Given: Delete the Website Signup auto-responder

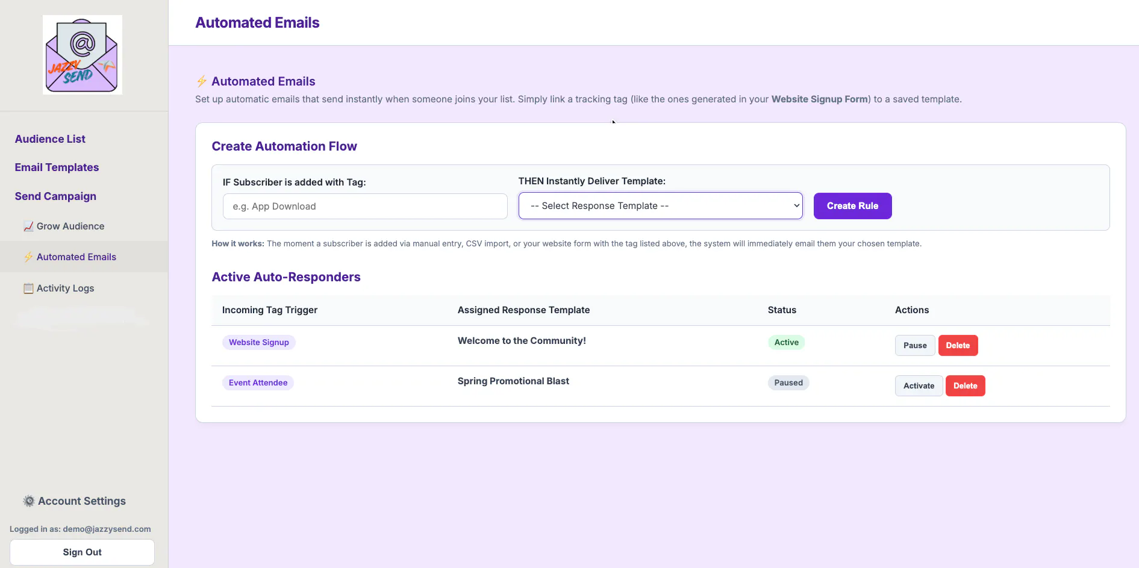Looking at the screenshot, I should (x=958, y=346).
